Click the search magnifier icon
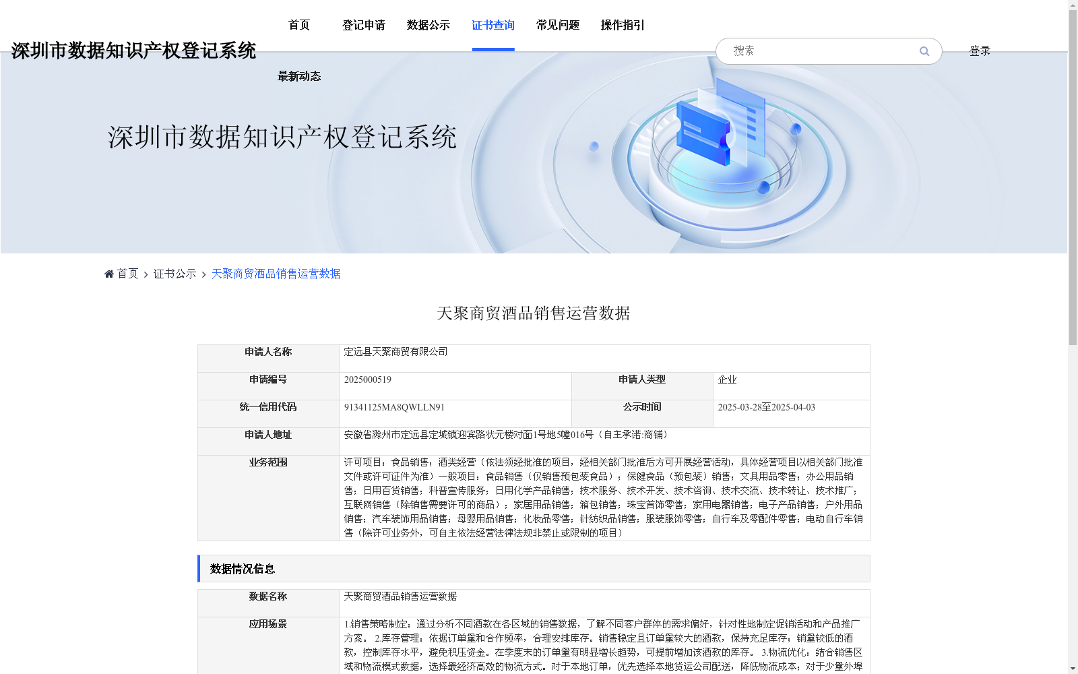 (924, 51)
